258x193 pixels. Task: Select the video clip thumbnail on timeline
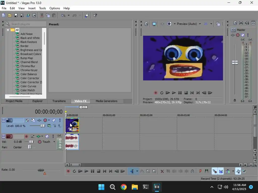72,125
